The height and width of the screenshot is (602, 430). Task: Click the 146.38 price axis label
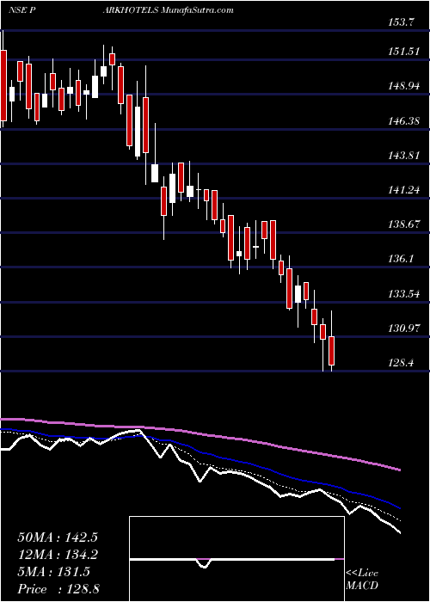(402, 121)
